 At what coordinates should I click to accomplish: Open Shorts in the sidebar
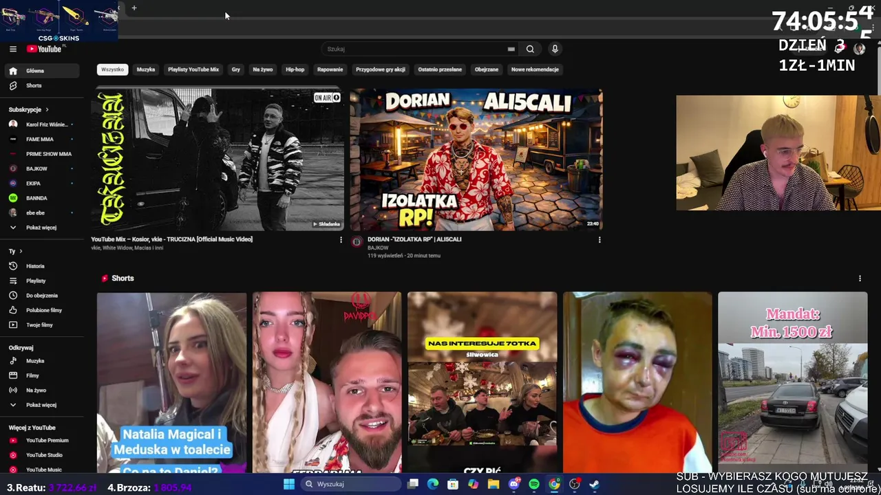(x=43, y=85)
